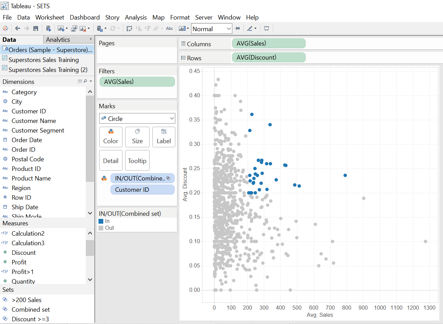Viewport: 443px width, 324px height.
Task: Toggle the Abc mark labels icon
Action: tap(170, 28)
